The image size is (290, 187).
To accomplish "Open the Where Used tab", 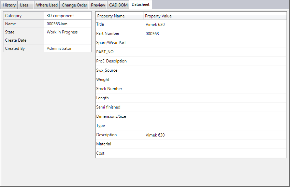I will click(x=47, y=5).
